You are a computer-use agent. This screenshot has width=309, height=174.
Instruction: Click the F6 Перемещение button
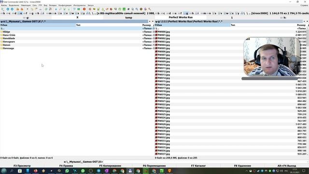(154, 166)
